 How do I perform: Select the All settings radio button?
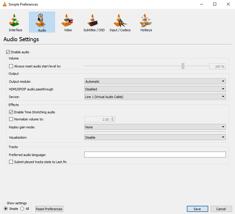pos(22,209)
